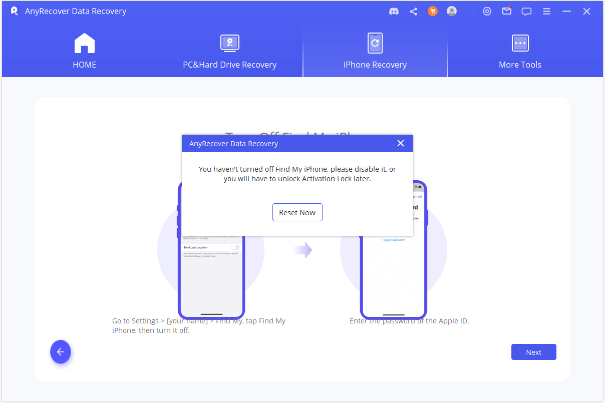Viewport: 605px width, 403px height.
Task: Check the mail envelope notifications icon
Action: (507, 12)
